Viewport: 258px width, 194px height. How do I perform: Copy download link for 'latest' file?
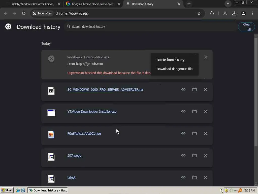coord(183,177)
